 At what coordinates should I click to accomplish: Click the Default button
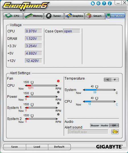59,147
